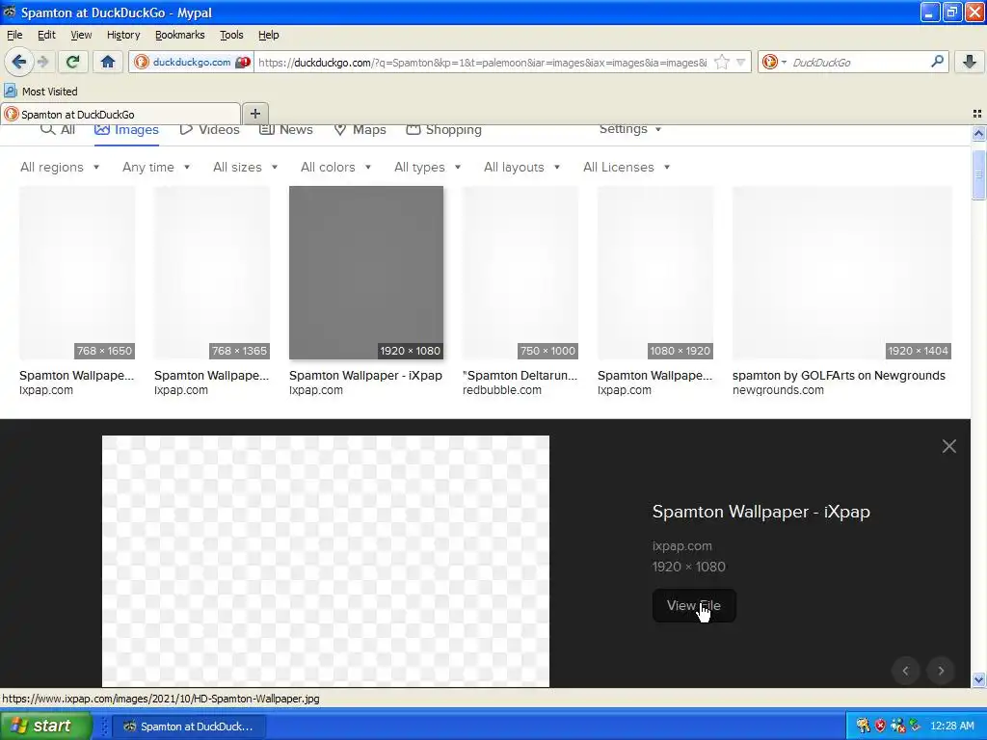
Task: Select the 1920 × 1080 dark thumbnail
Action: [x=365, y=273]
